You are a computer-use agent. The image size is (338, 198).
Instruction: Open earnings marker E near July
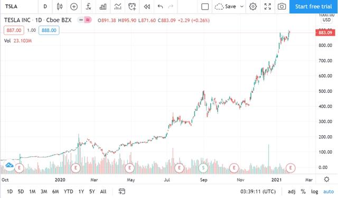[x=179, y=168]
